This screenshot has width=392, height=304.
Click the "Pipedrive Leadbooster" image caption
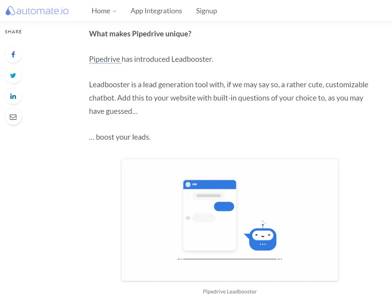click(x=230, y=291)
